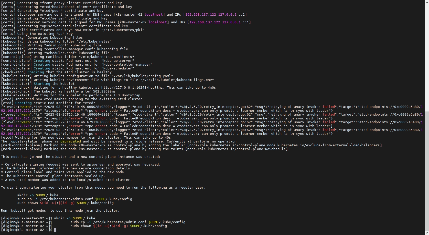429x235 pixels.
Task: Click the terminal cursor at the last prompt
Action: click(55, 230)
